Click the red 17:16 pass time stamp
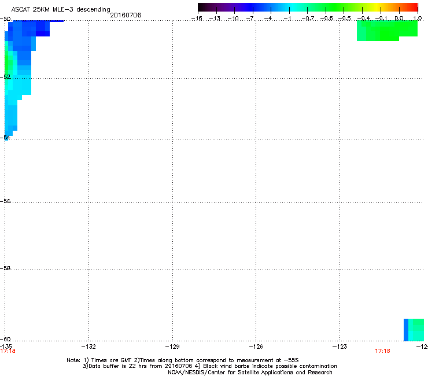 click(x=382, y=351)
